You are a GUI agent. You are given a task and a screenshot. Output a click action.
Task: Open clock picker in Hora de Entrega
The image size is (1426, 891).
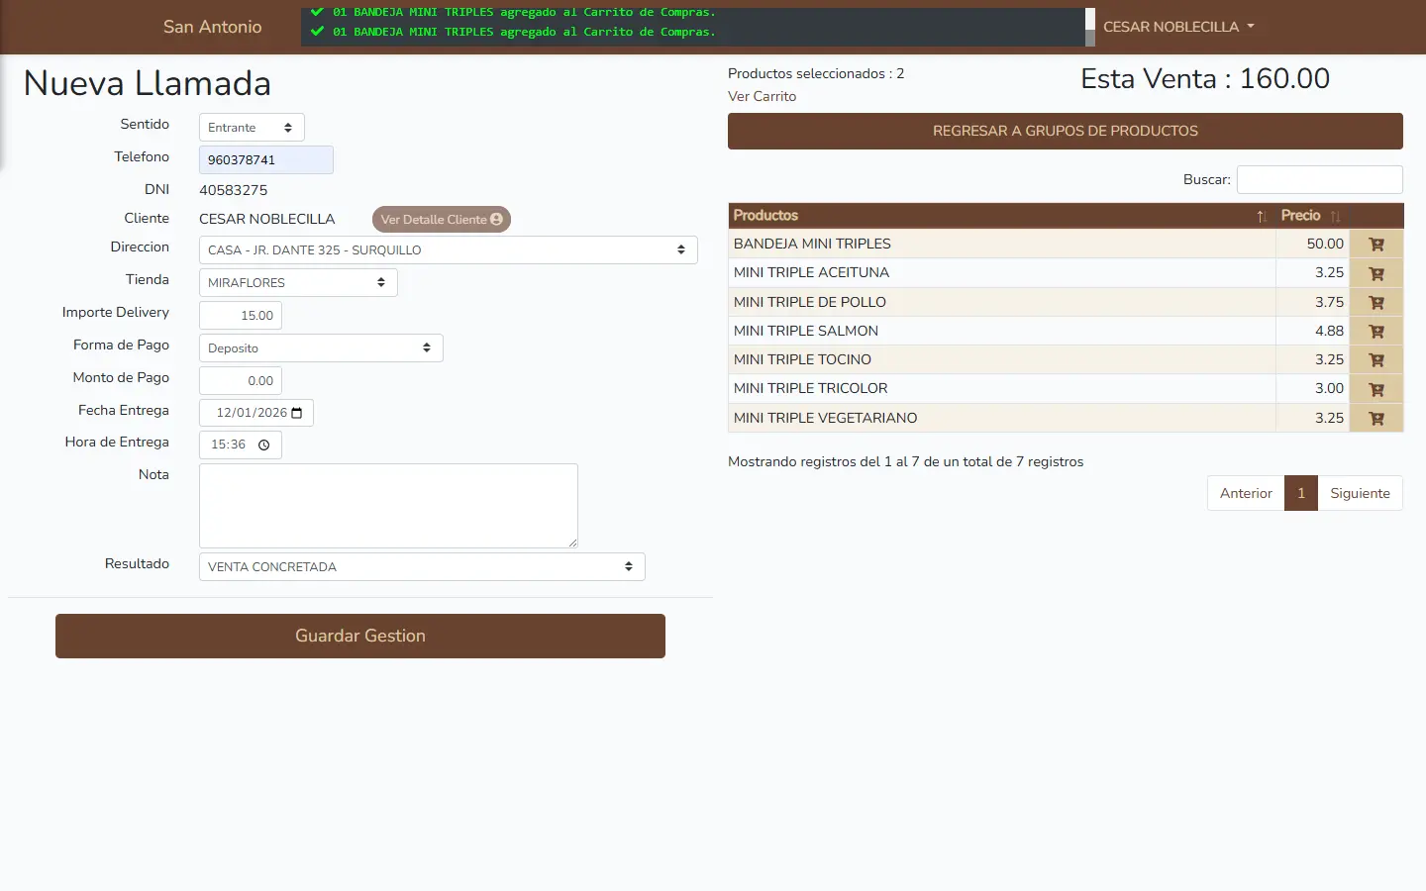(x=264, y=445)
